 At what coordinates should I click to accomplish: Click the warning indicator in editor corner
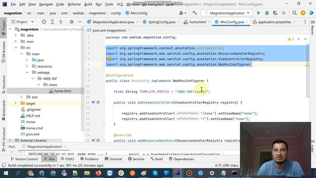coord(291,39)
